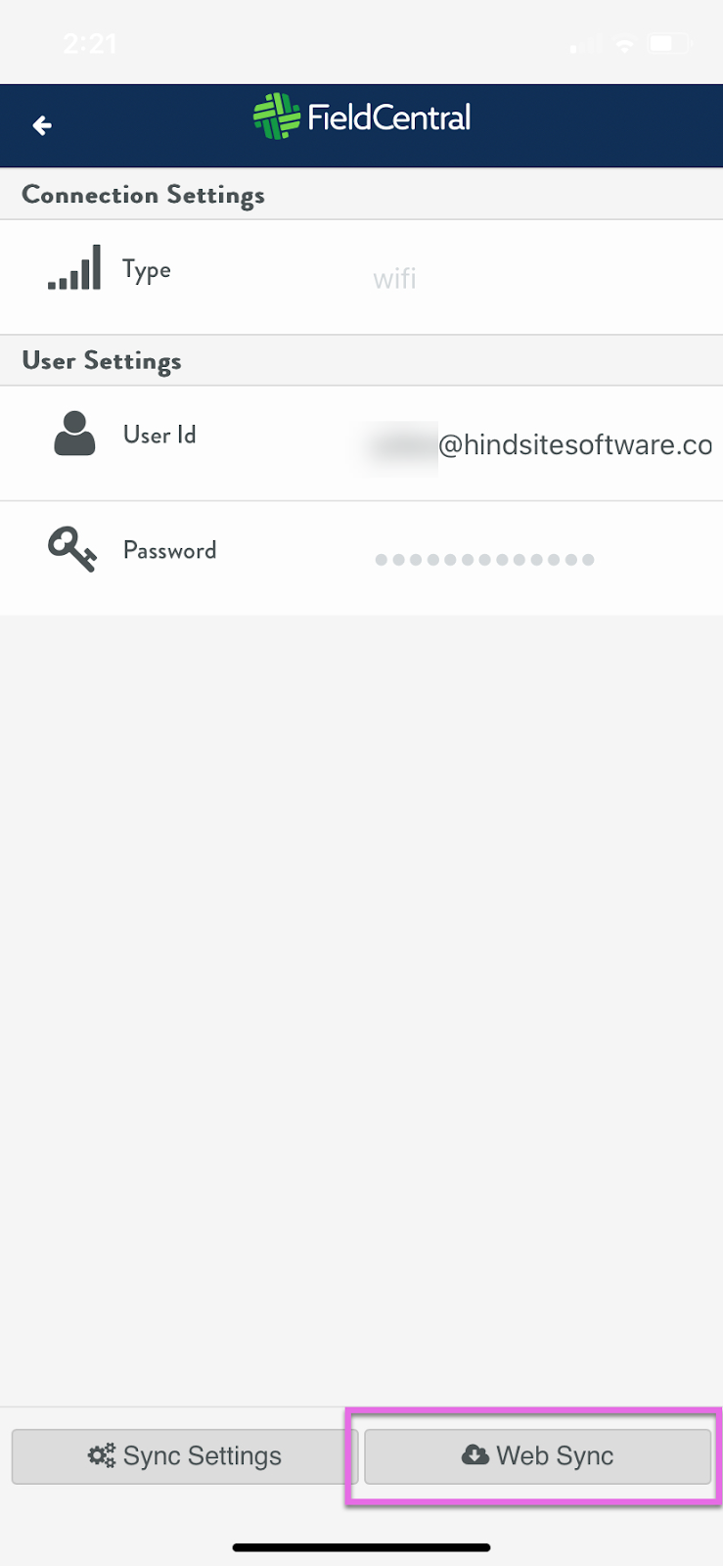
Task: Select the Type row label
Action: [147, 270]
